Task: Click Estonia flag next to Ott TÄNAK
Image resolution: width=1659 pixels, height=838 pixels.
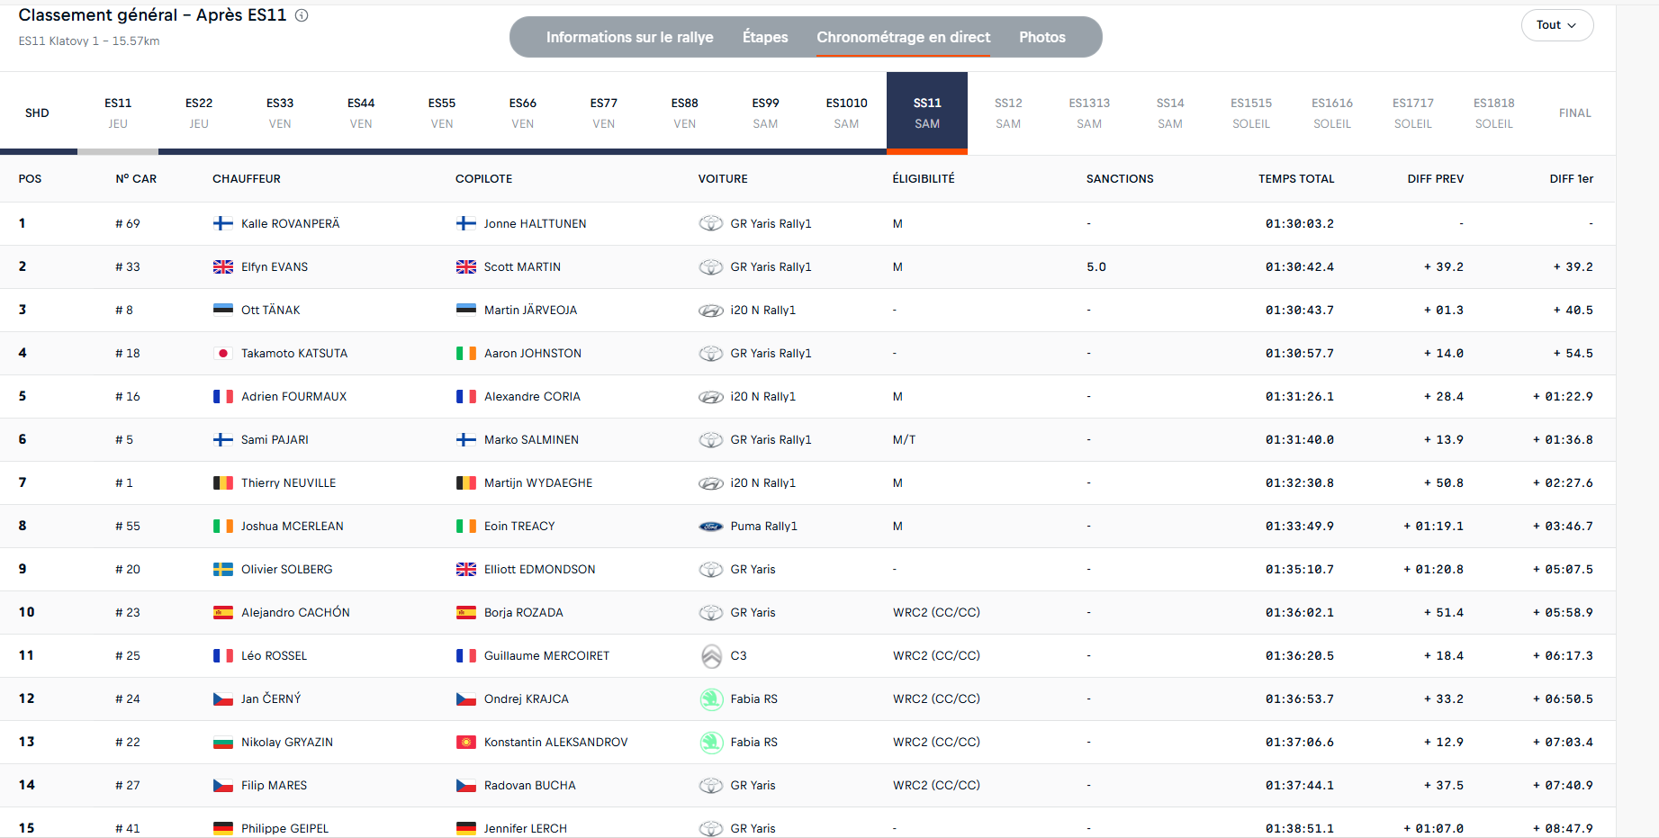Action: coord(223,310)
